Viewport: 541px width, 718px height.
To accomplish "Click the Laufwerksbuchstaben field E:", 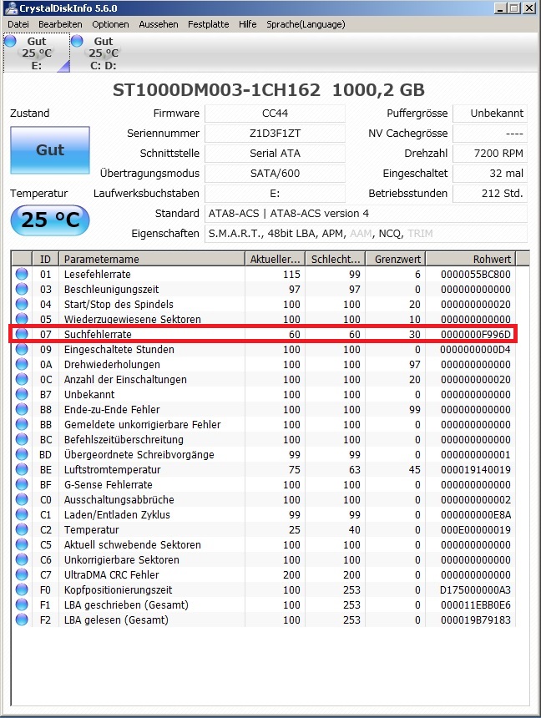I will tap(275, 193).
